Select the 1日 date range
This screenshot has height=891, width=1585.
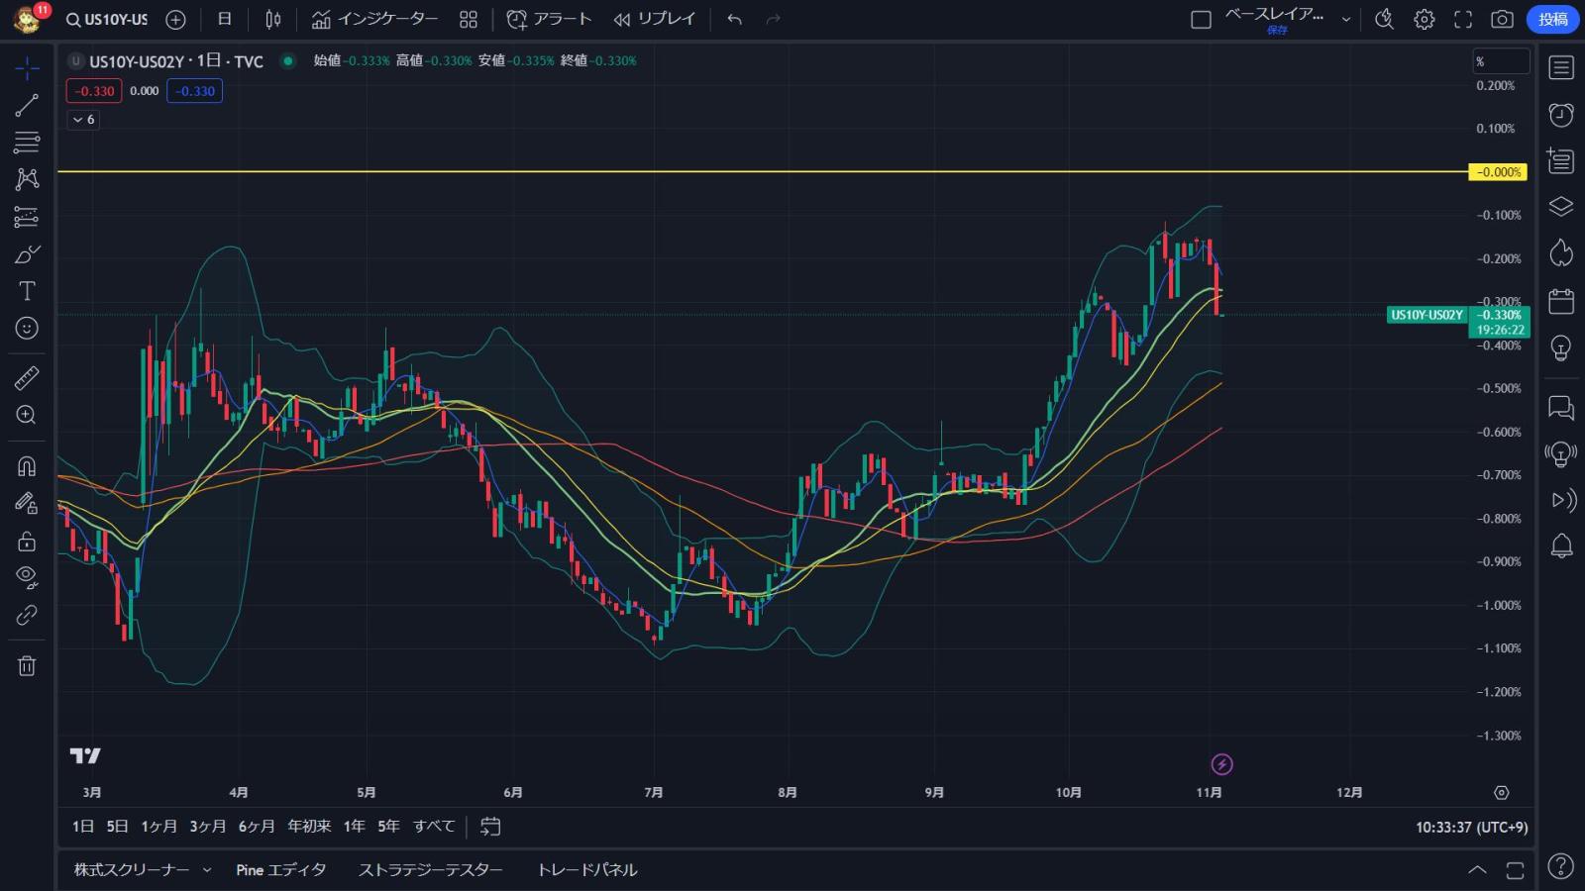tap(83, 827)
